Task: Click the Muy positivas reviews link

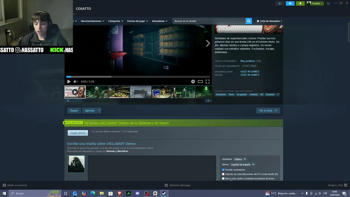Action: click(x=247, y=61)
